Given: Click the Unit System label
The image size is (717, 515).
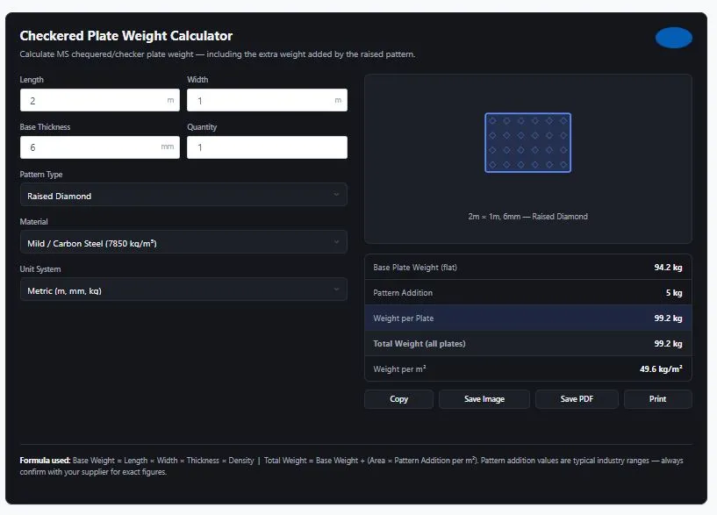Looking at the screenshot, I should [x=39, y=269].
